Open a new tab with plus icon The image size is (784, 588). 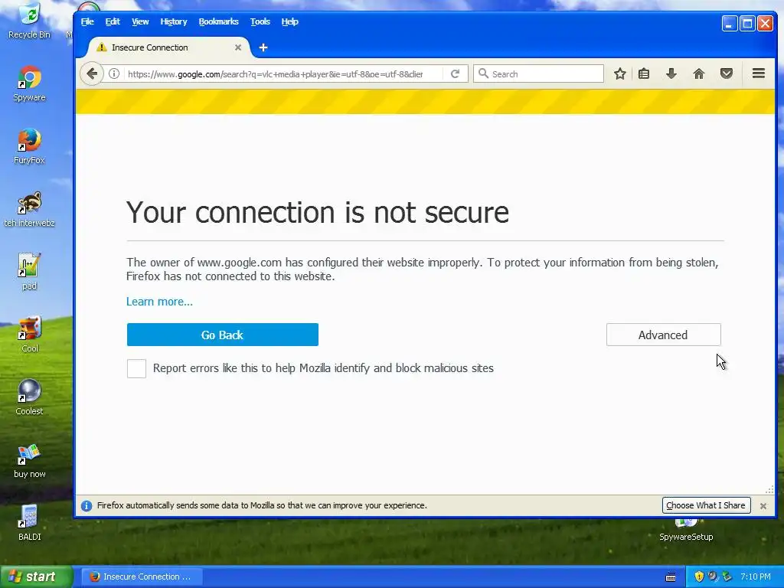tap(263, 47)
